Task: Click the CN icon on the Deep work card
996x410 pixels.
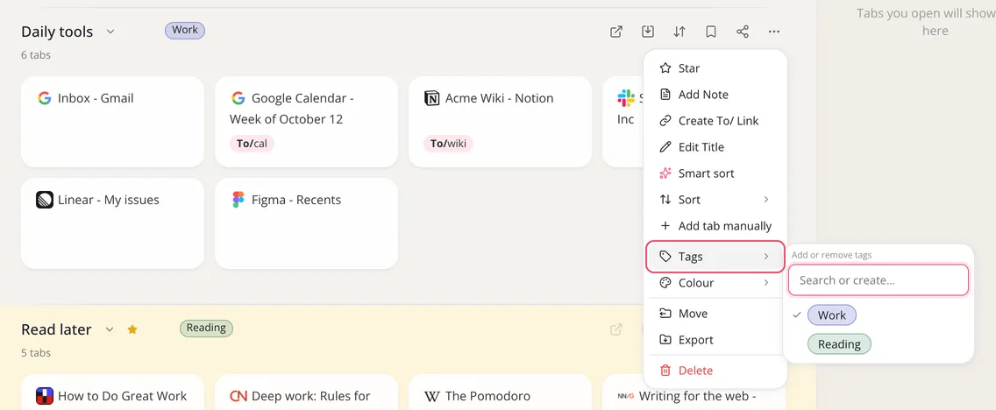Action: click(x=238, y=397)
